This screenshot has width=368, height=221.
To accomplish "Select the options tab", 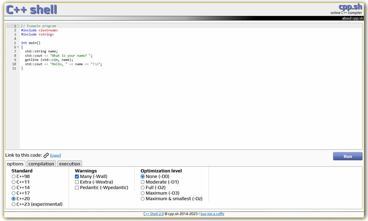I will pyautogui.click(x=15, y=164).
